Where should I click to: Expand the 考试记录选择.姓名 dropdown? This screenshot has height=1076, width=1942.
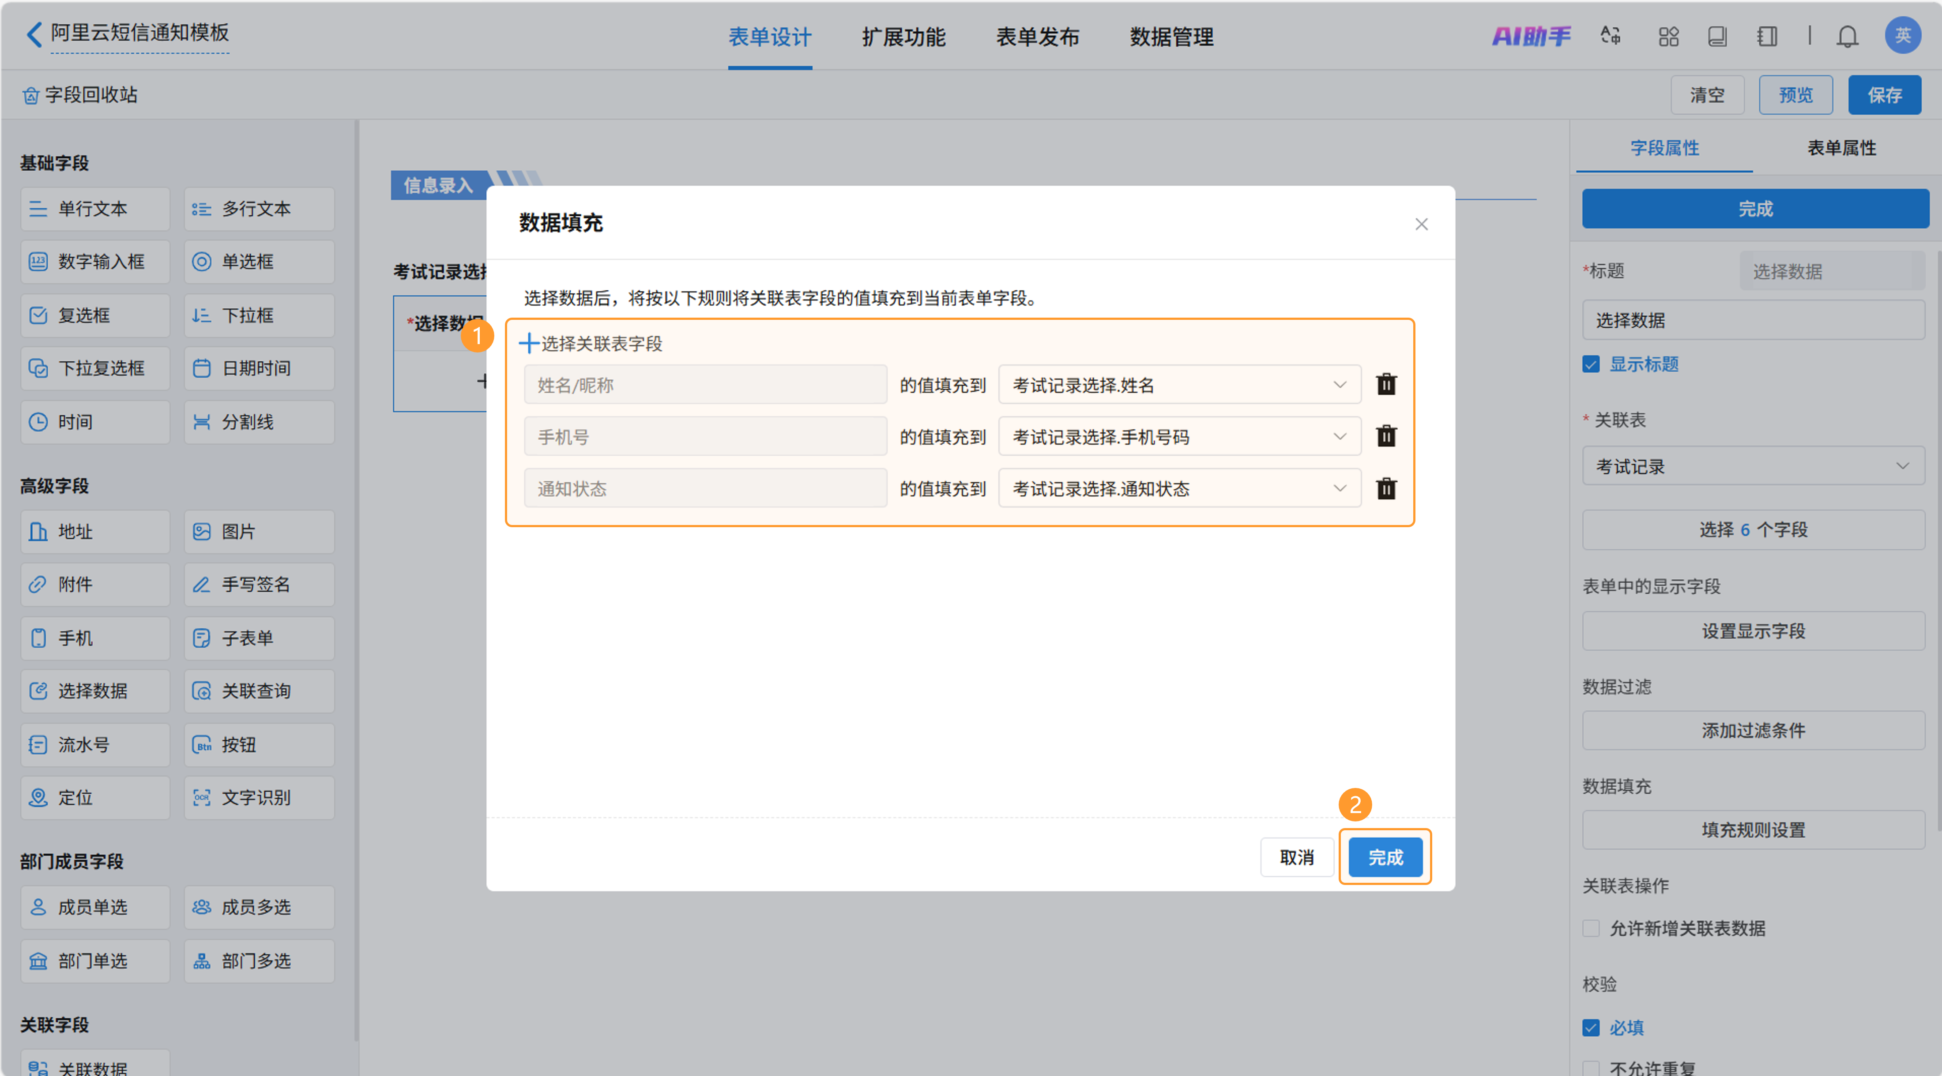[1179, 385]
